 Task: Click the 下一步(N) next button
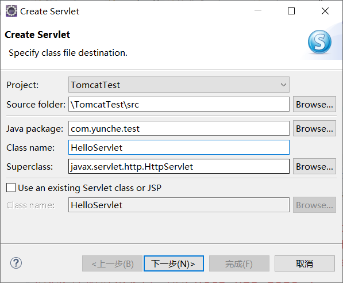174,263
